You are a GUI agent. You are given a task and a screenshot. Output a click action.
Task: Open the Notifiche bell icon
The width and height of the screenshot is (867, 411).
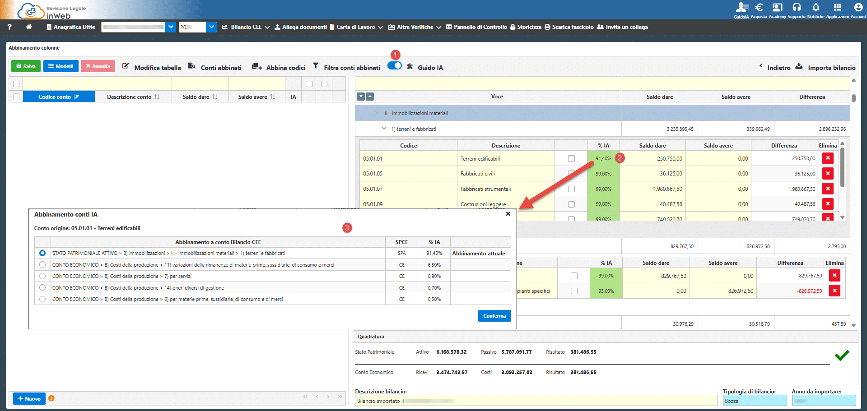[816, 7]
